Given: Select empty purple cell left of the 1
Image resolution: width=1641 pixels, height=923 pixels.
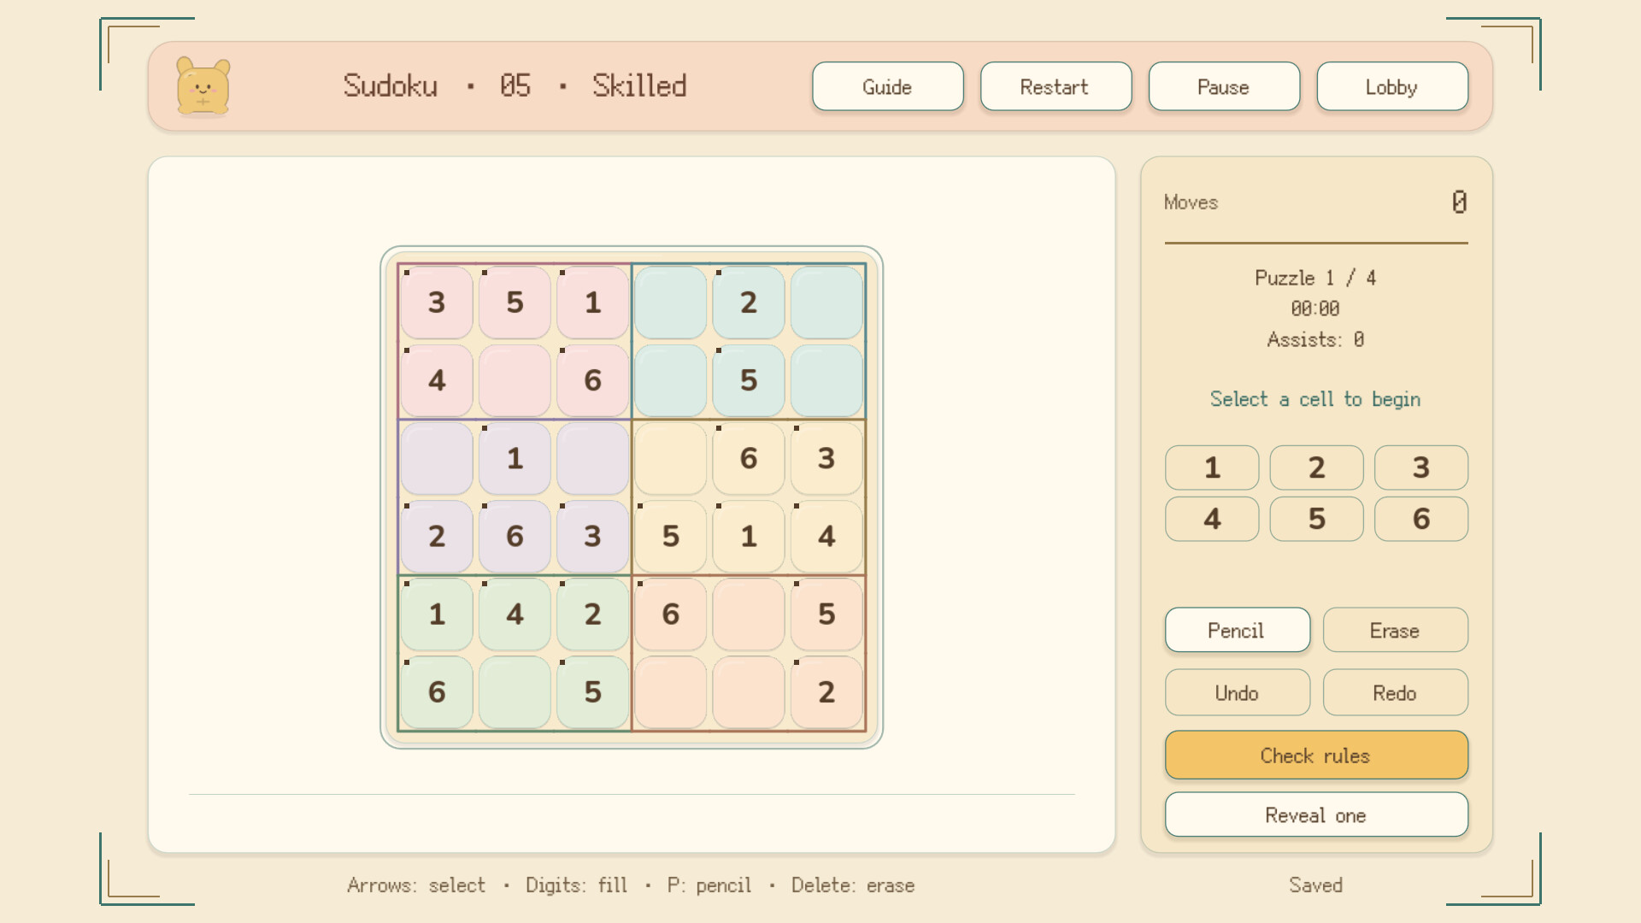Looking at the screenshot, I should click(x=437, y=458).
